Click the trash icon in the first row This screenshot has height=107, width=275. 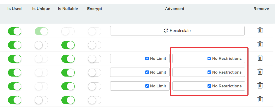(260, 30)
